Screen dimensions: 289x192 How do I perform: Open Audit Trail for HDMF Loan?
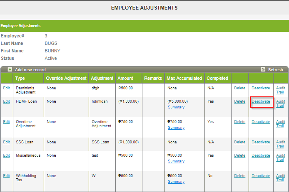(x=281, y=103)
